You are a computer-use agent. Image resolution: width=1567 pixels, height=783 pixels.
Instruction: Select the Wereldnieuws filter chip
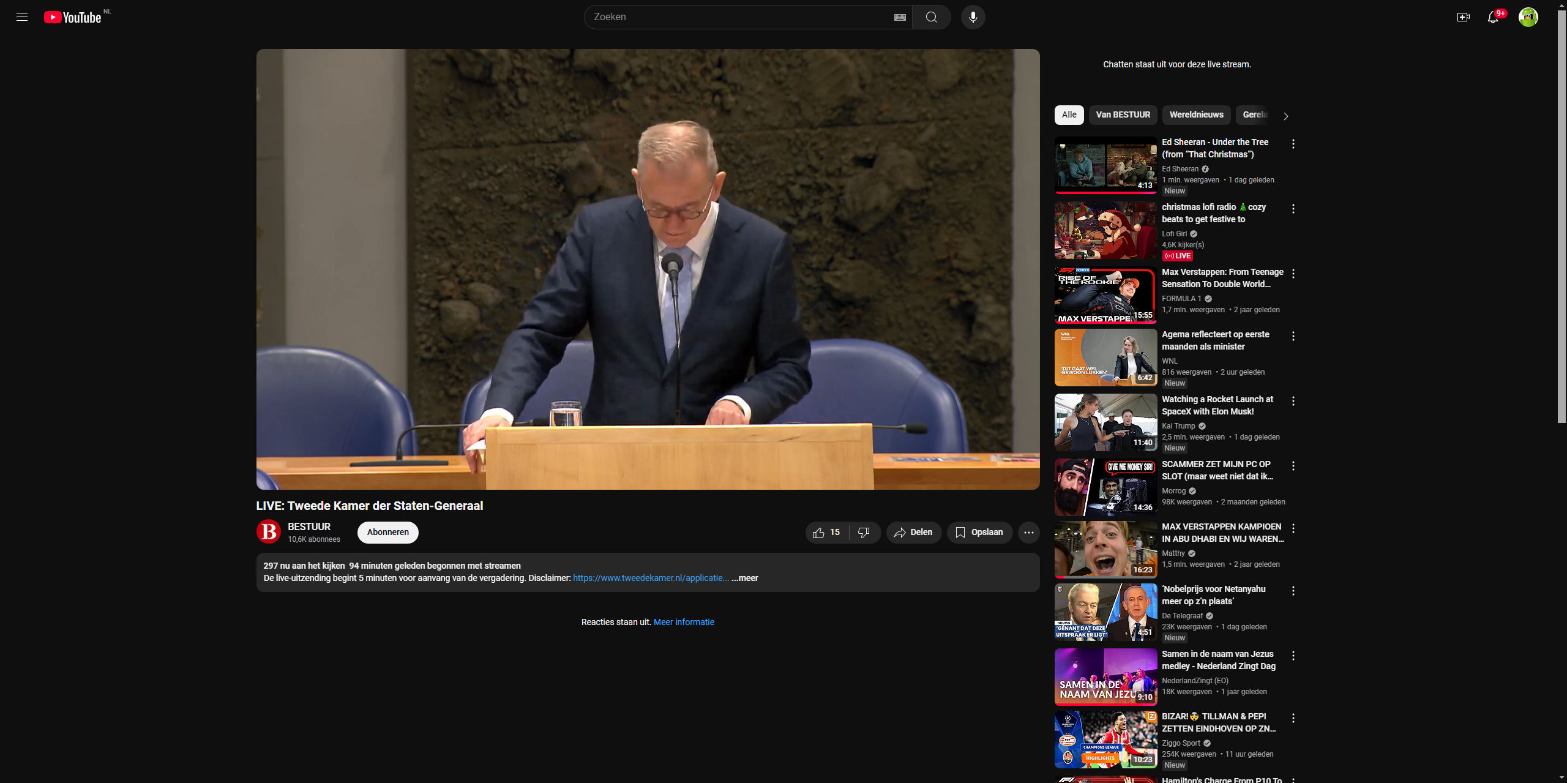(1195, 115)
